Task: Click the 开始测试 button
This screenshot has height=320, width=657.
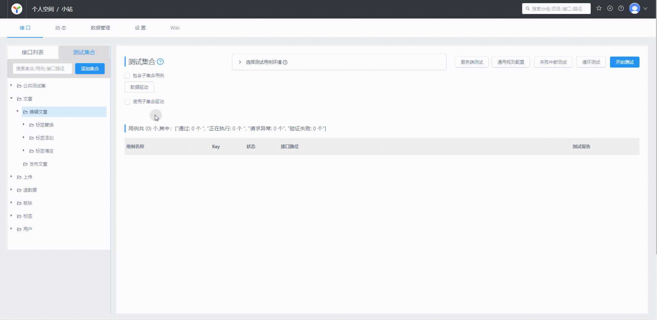Action: point(624,62)
